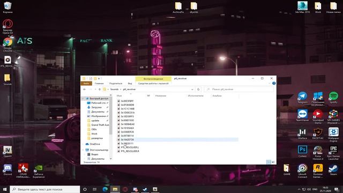The height and width of the screenshot is (193, 343).
Task: Open Explorer help button
Action: [274, 84]
